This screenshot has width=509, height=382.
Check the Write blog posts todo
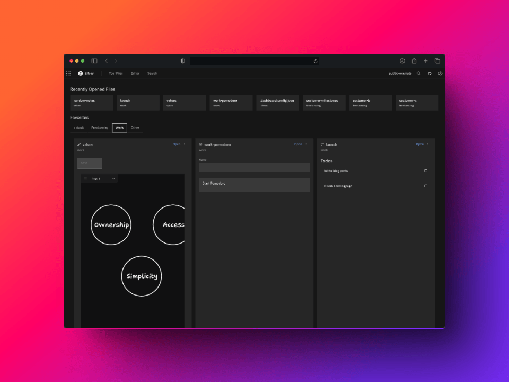(x=426, y=171)
